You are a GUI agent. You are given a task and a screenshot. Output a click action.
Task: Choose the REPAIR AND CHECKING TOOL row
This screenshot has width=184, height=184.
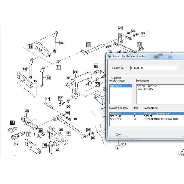(144, 119)
